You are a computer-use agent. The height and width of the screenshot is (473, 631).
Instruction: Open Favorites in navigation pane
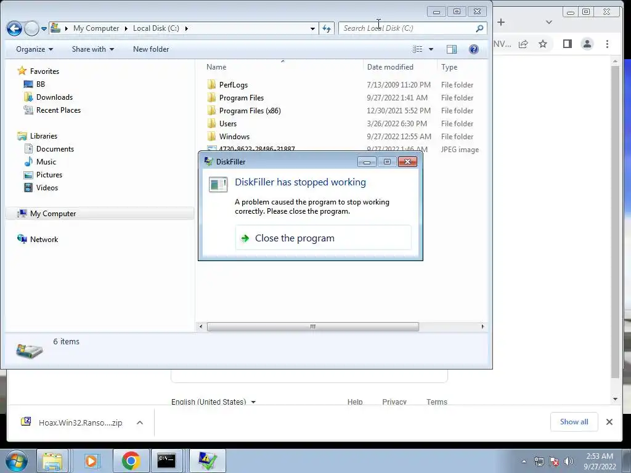(x=44, y=71)
